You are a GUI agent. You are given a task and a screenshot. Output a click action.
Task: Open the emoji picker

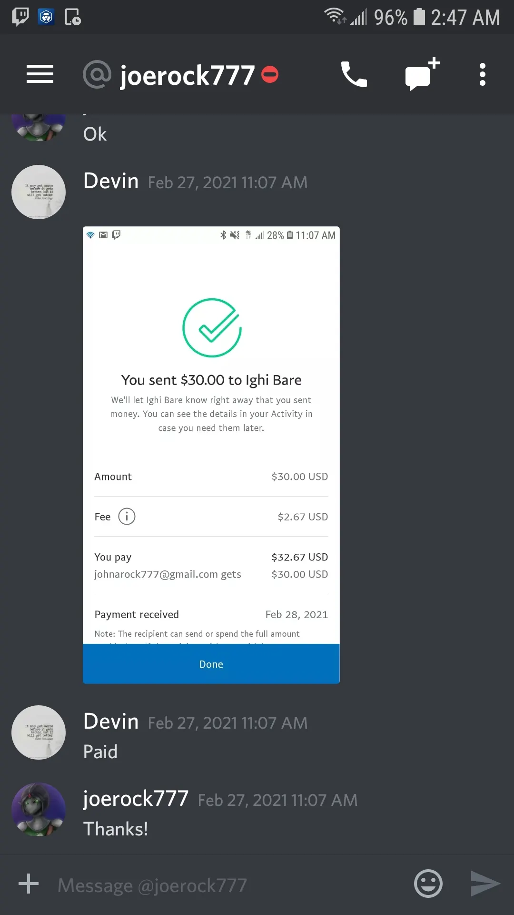click(428, 884)
